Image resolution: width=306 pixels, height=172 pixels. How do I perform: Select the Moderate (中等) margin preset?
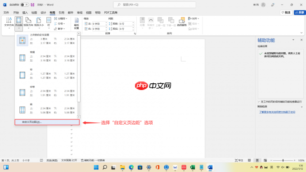pyautogui.click(x=46, y=91)
